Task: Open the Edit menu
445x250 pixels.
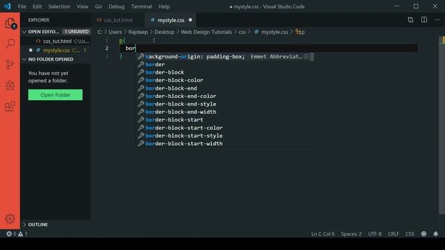Action: [37, 6]
